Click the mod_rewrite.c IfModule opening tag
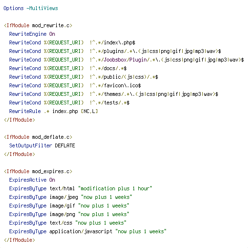248x248 pixels. click(38, 25)
